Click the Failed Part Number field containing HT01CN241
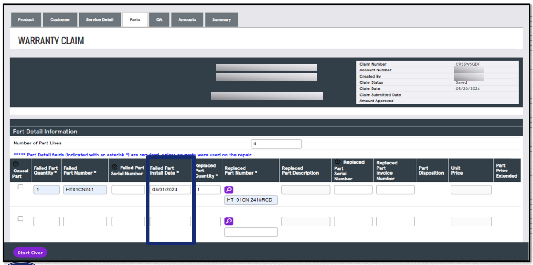Viewport: 533px width, 265px height. [x=85, y=189]
